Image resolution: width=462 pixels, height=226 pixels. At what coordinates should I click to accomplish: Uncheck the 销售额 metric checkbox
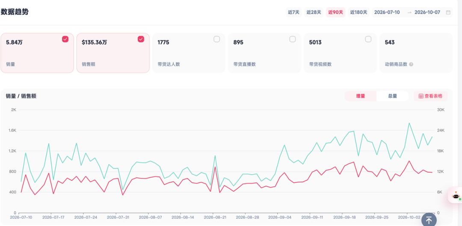tap(141, 39)
